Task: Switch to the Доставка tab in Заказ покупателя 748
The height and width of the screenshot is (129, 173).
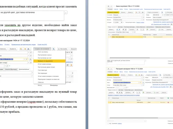Action: [x=120, y=27]
